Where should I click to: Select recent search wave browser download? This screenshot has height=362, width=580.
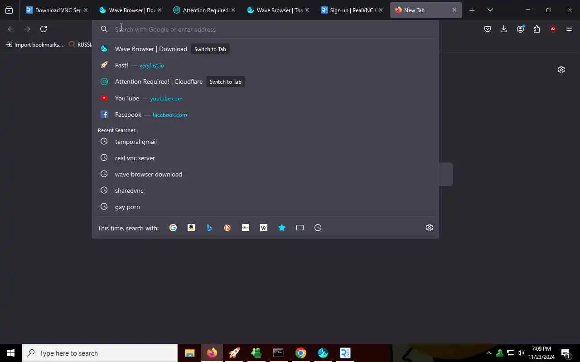265,174
